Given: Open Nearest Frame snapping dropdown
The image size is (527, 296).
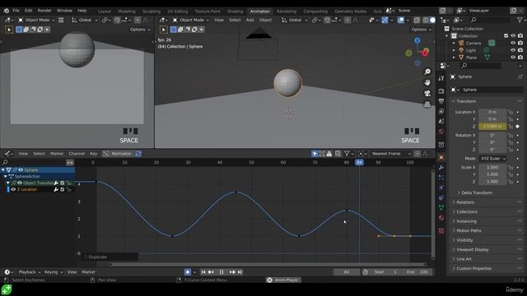Looking at the screenshot, I should 391,154.
